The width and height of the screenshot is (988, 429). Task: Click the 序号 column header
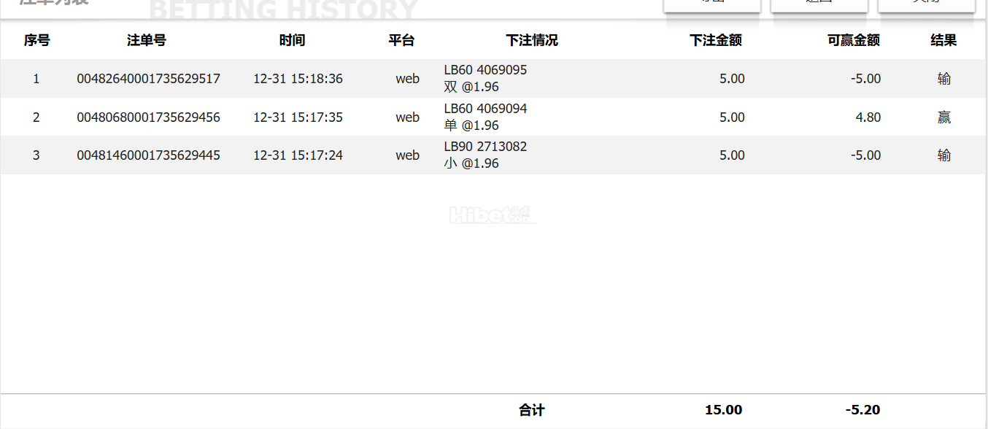click(36, 41)
